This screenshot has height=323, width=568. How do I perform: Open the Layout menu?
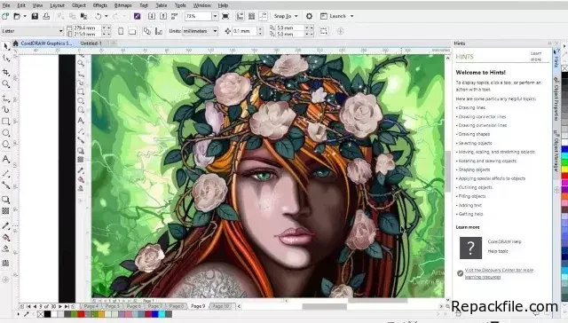coord(57,5)
